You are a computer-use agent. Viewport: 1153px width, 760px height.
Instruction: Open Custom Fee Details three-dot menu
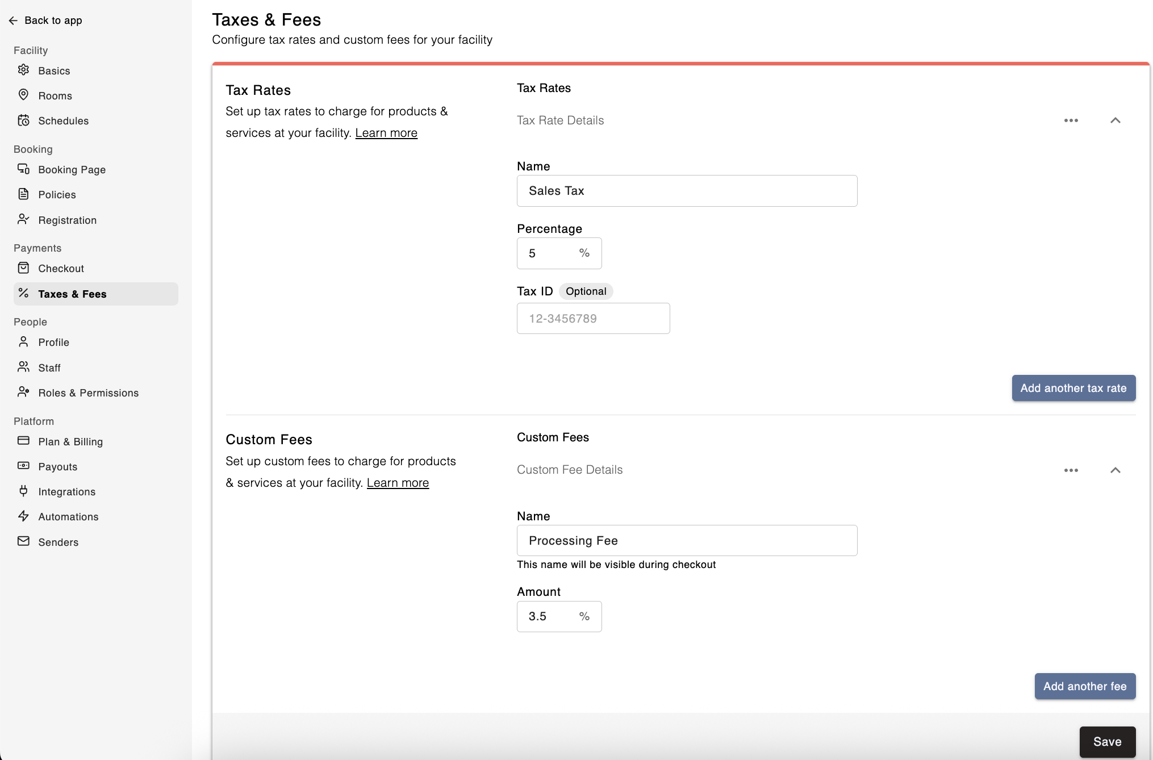[x=1071, y=470]
